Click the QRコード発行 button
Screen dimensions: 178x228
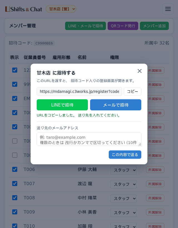pos(123,26)
